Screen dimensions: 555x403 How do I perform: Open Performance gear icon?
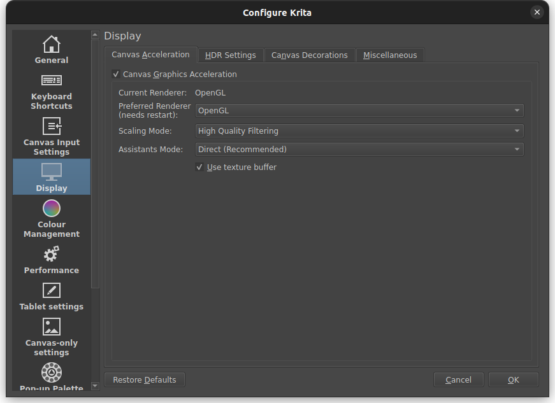point(52,255)
